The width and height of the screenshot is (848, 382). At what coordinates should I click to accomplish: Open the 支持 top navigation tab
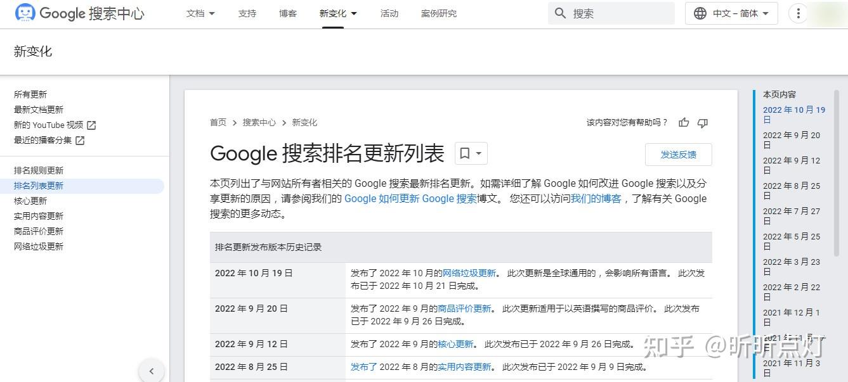point(247,13)
